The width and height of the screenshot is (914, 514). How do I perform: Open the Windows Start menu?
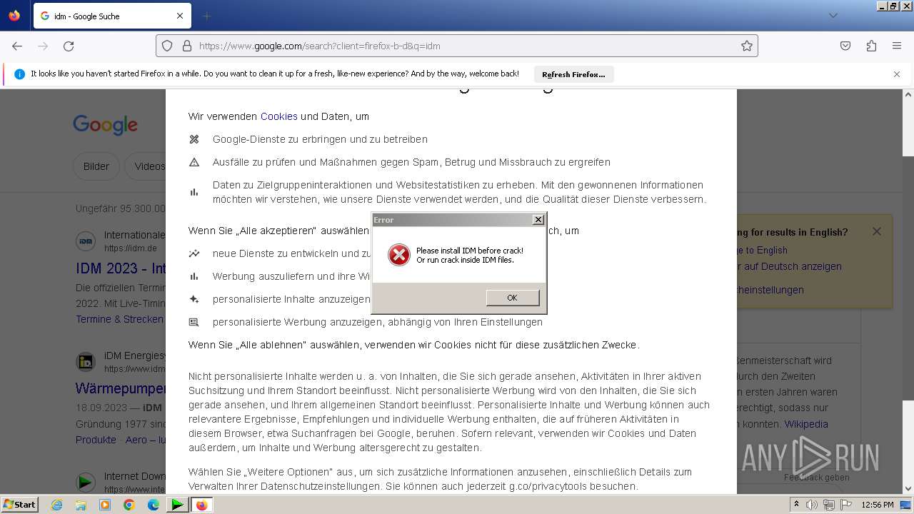click(x=20, y=505)
